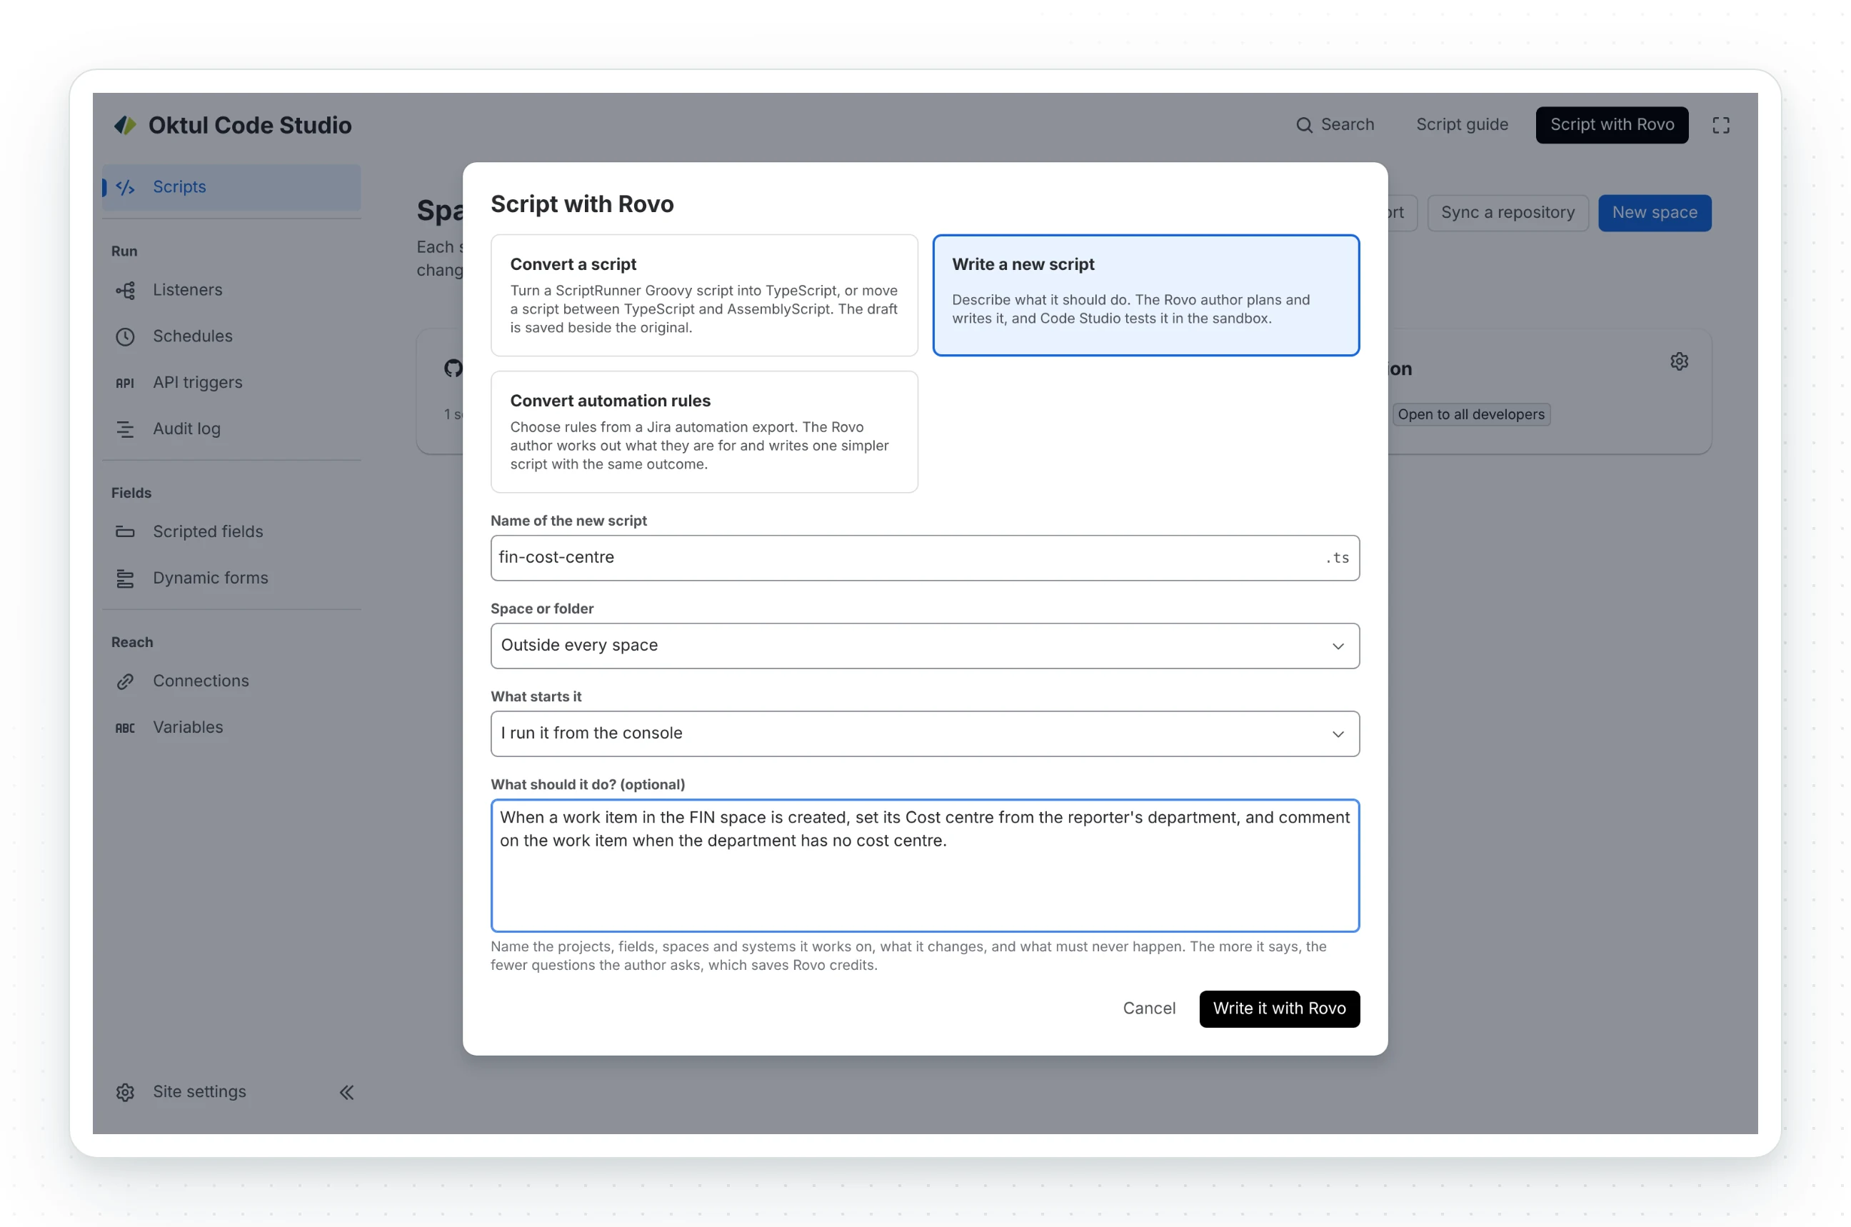The width and height of the screenshot is (1851, 1227).
Task: Click the Dynamic forms icon
Action: (125, 579)
